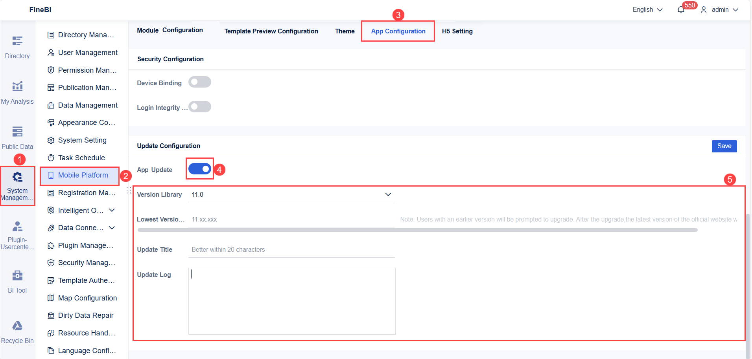Open the BI Tool sidebar icon
This screenshot has width=752, height=359.
pos(17,275)
